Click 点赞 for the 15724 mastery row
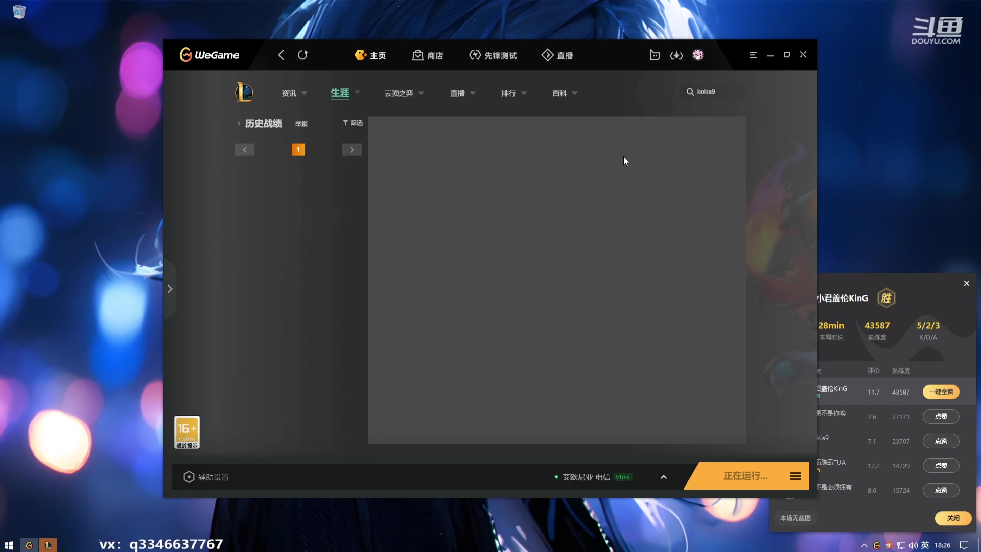Image resolution: width=981 pixels, height=552 pixels. [x=941, y=490]
